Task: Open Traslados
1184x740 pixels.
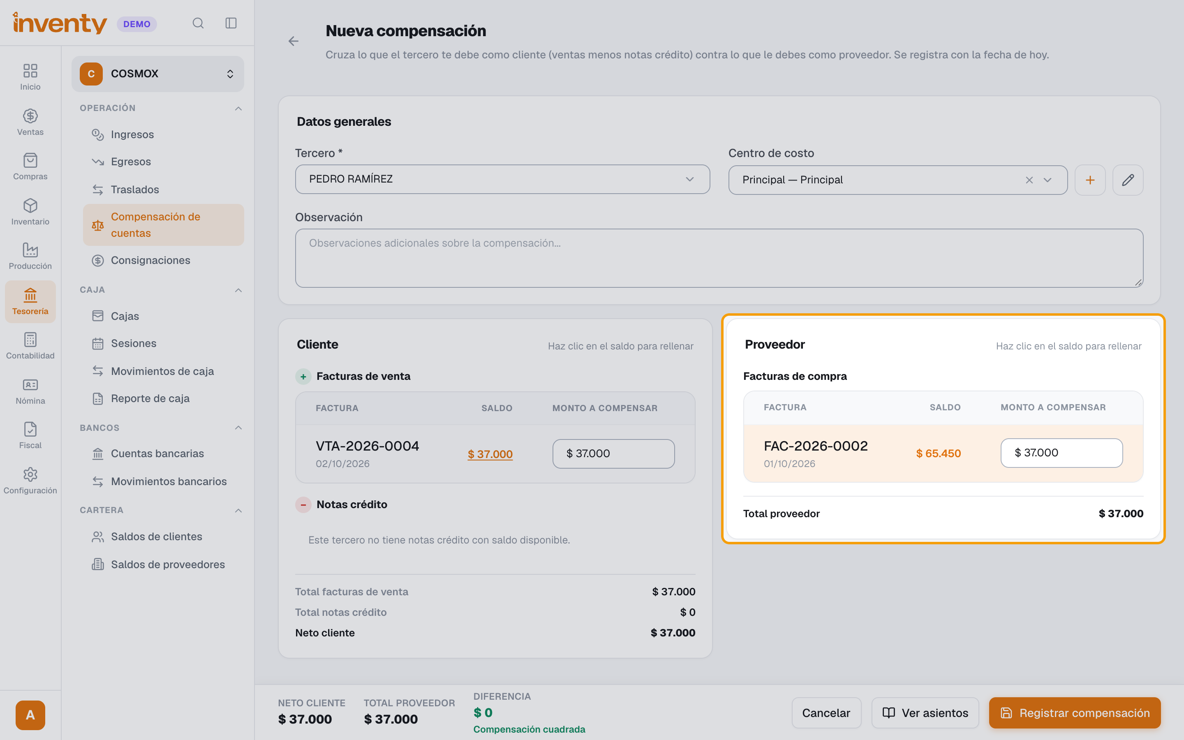Action: click(x=163, y=190)
